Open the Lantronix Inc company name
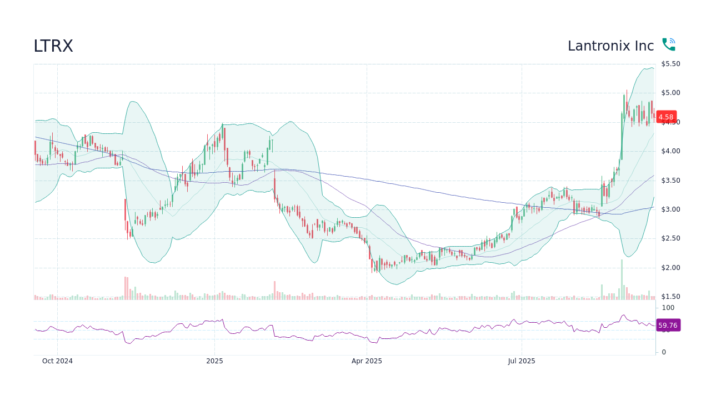 pos(611,46)
